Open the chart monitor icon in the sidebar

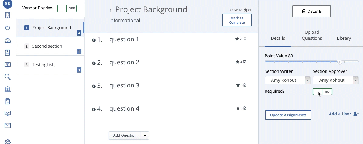pos(8,113)
